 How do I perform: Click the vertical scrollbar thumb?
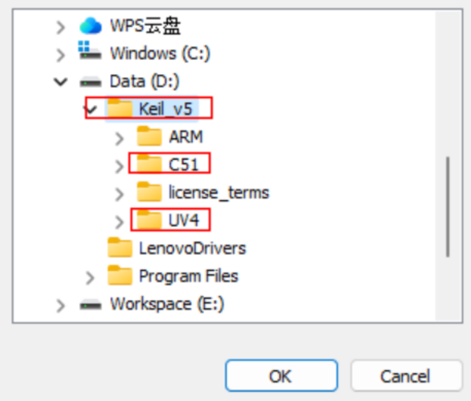tap(449, 206)
